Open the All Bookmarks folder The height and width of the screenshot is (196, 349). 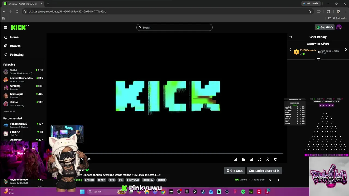click(337, 18)
